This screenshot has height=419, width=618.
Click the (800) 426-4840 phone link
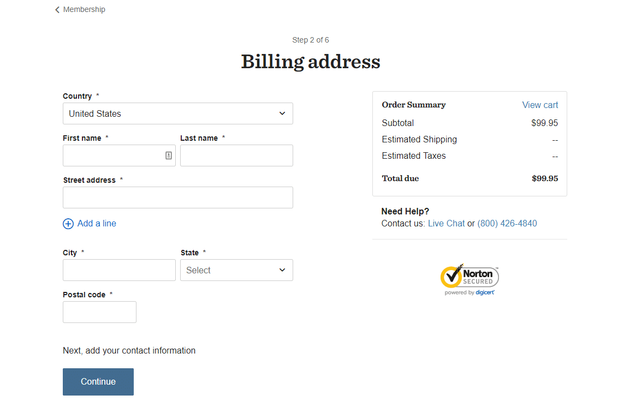click(x=507, y=224)
